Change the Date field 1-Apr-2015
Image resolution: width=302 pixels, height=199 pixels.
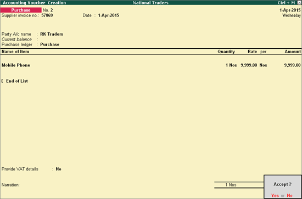(x=109, y=15)
